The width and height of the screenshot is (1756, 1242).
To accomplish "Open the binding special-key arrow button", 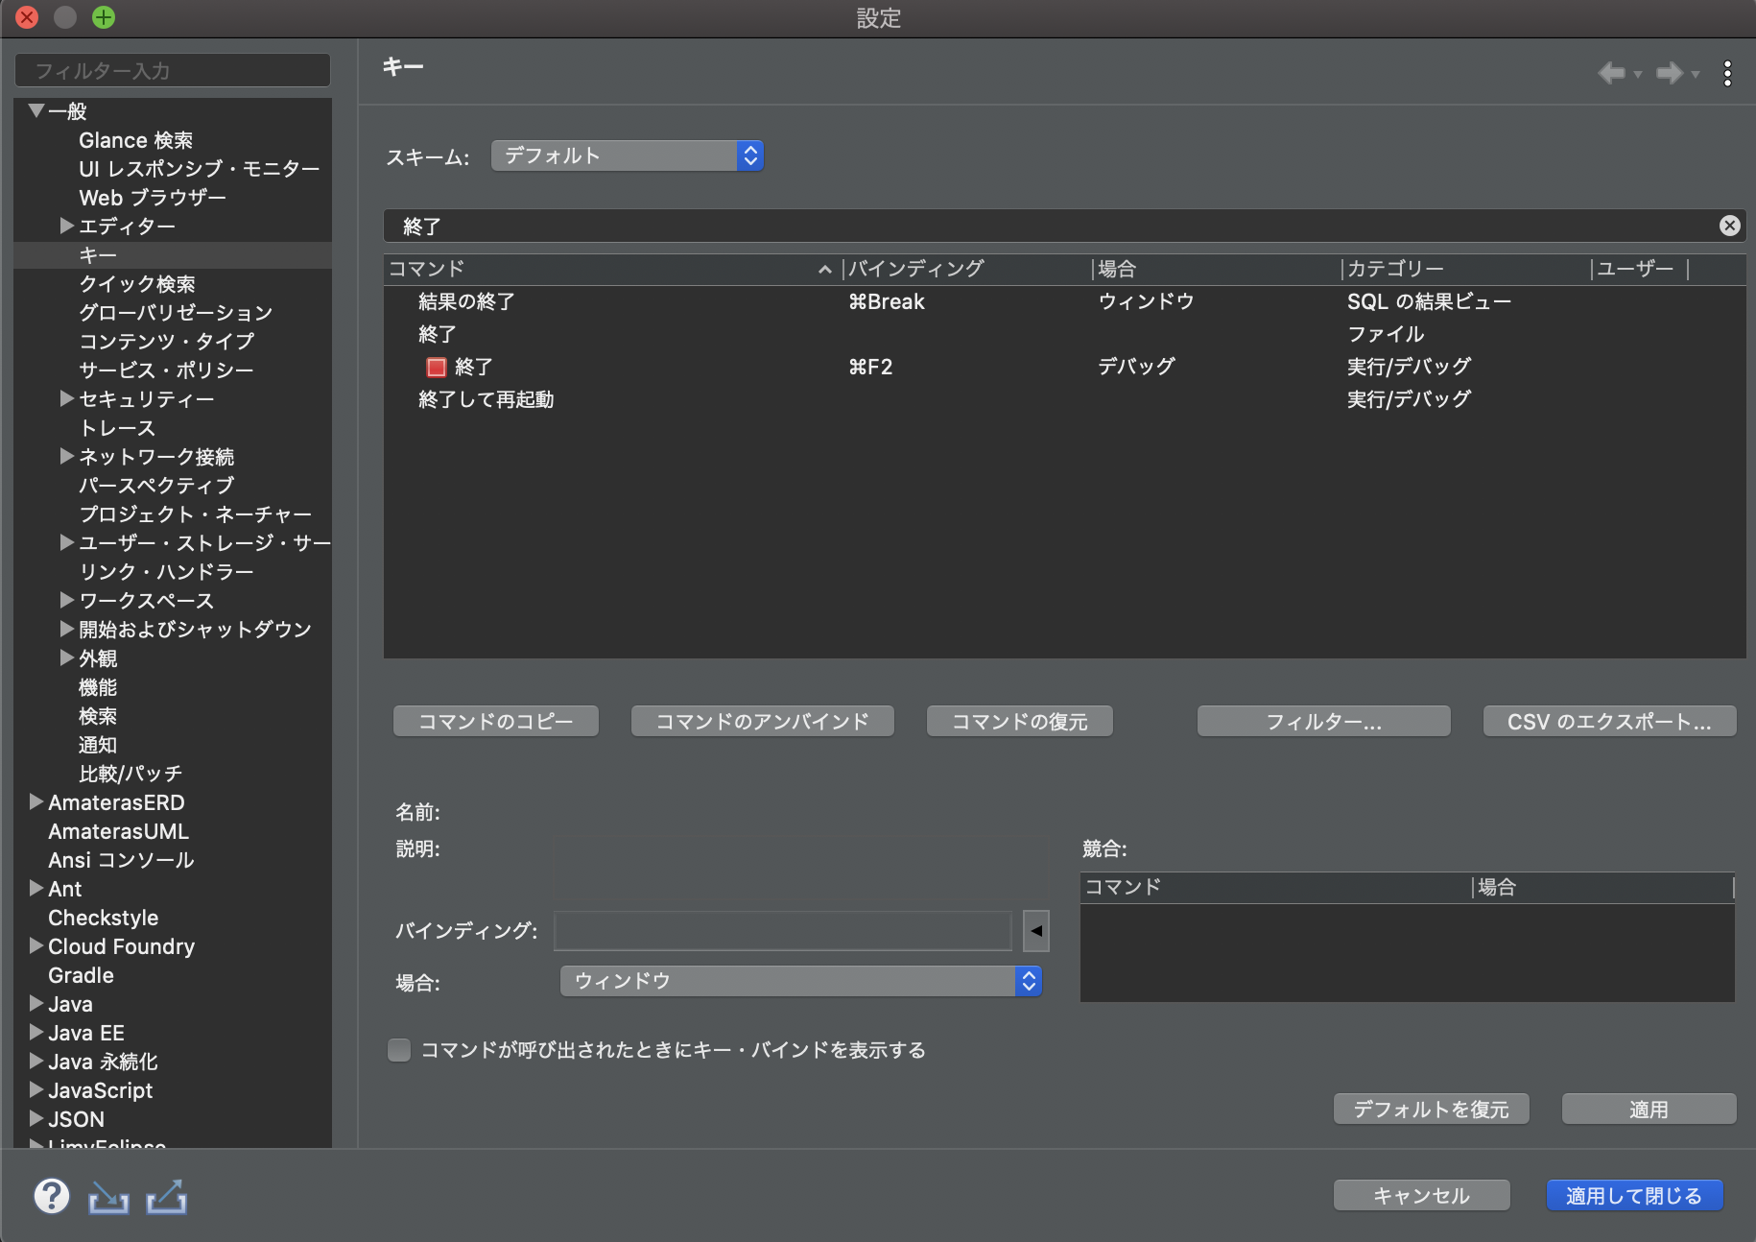I will click(x=1036, y=930).
